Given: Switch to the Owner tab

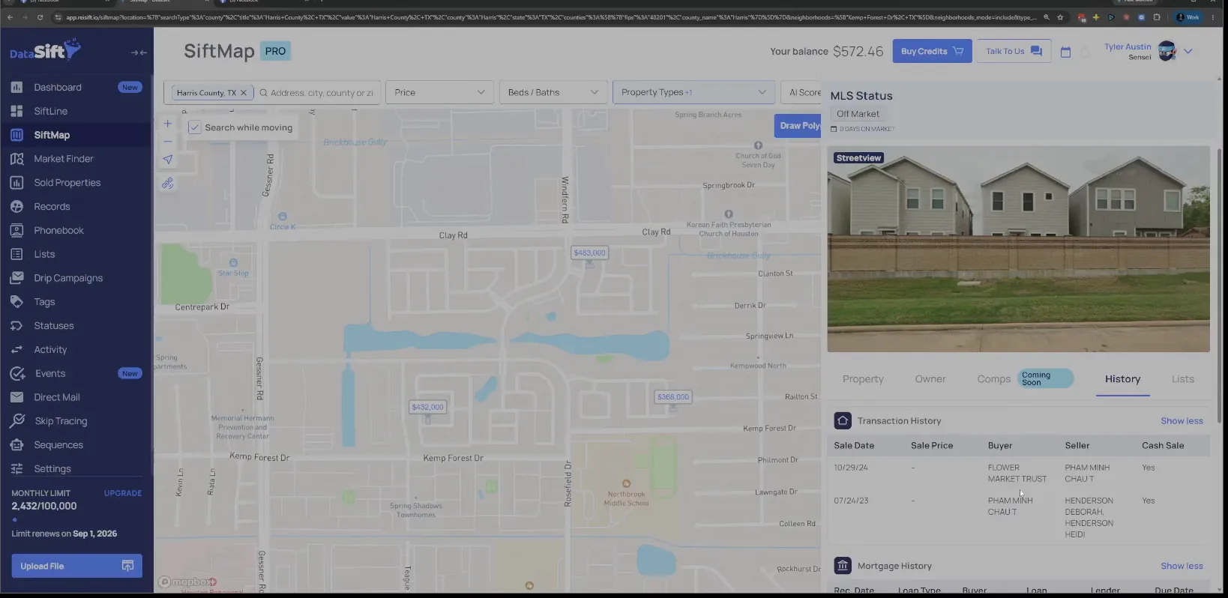Looking at the screenshot, I should point(930,379).
